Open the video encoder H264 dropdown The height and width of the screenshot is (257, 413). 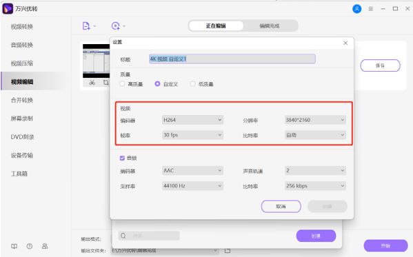[x=192, y=120]
